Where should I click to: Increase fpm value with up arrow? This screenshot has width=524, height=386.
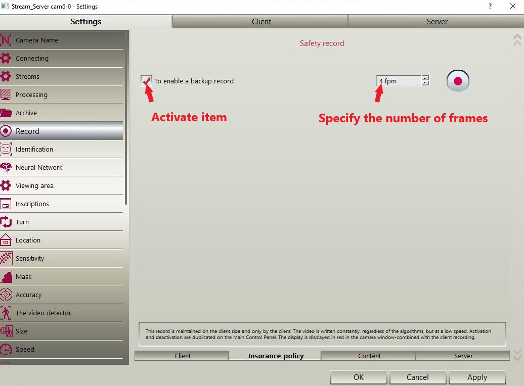425,78
